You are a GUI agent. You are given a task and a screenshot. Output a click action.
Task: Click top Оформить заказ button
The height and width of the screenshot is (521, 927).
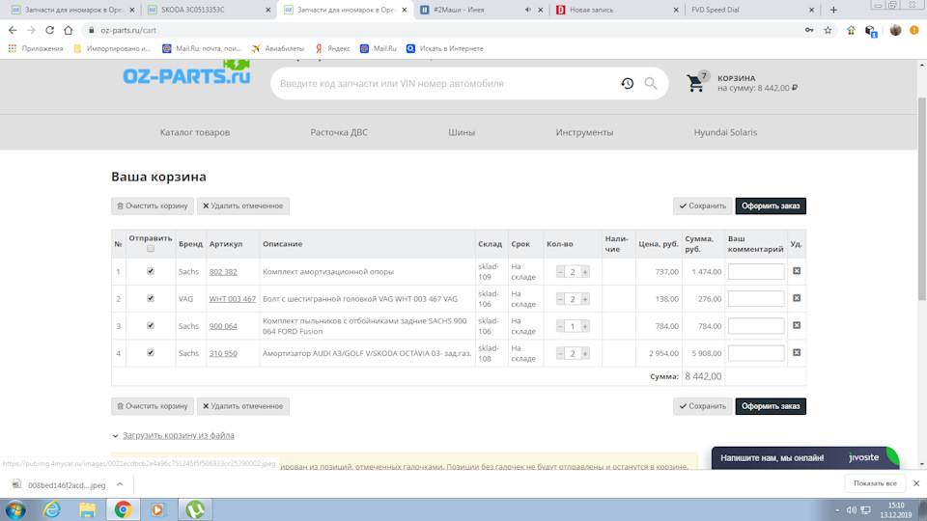[771, 206]
